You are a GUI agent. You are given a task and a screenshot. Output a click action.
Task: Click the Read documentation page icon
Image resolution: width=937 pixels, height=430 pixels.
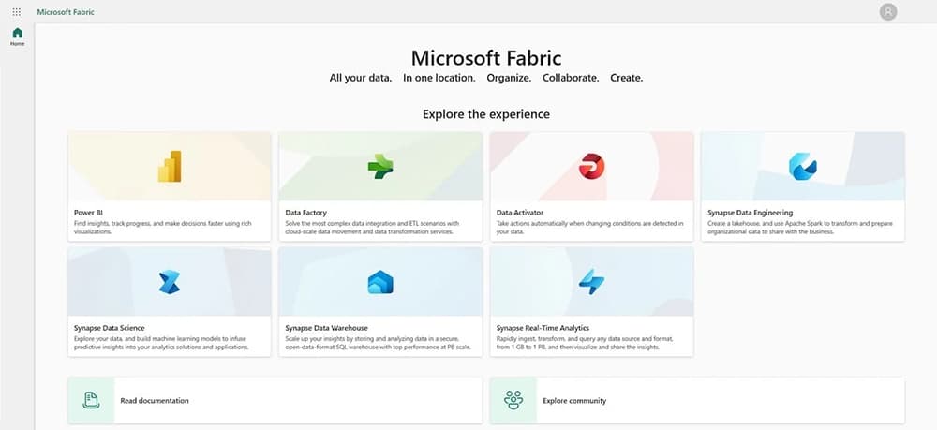point(91,400)
